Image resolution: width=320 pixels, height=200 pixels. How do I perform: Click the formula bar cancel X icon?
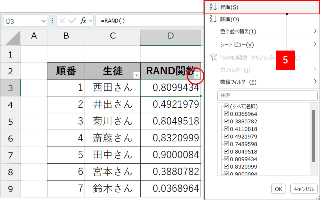(62, 21)
